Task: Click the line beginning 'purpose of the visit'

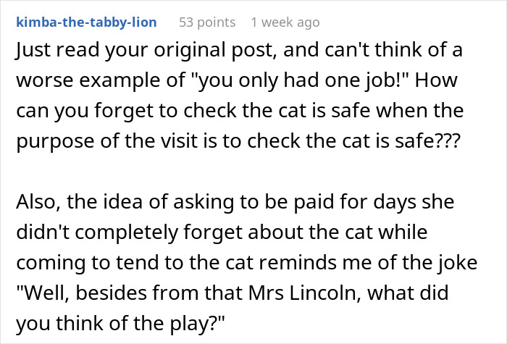Action: 238,141
